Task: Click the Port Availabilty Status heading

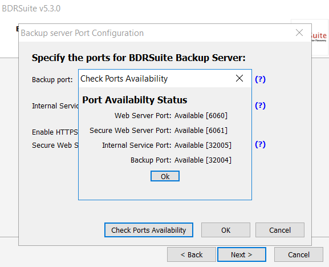Action: [135, 100]
